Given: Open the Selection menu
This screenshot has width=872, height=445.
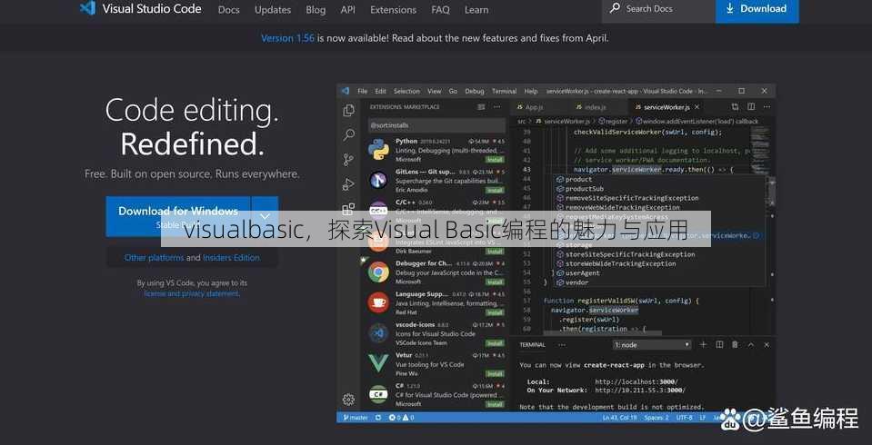Looking at the screenshot, I should tap(406, 91).
